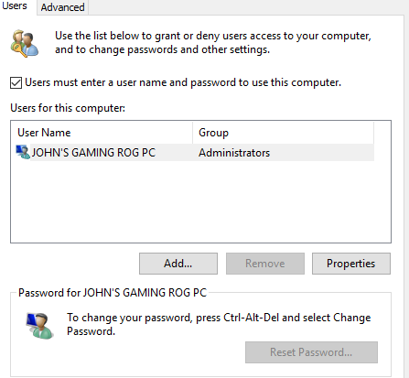Image resolution: width=409 pixels, height=378 pixels.
Task: Click the Add... button
Action: pos(178,264)
